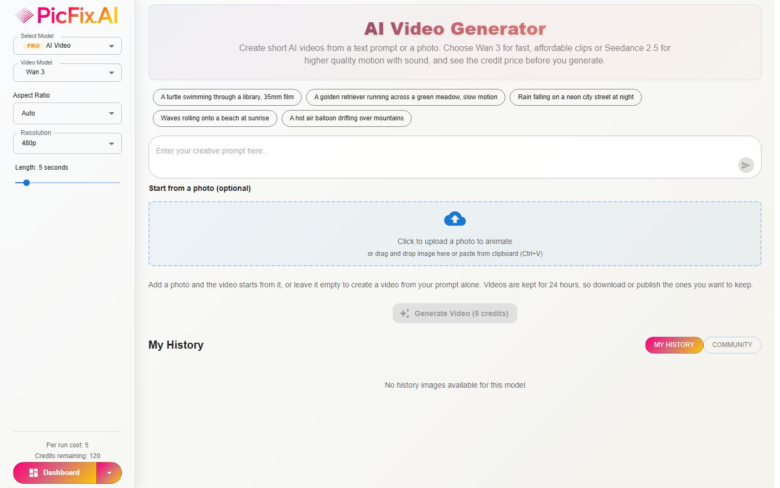This screenshot has width=780, height=488.
Task: Click the photo upload drop zone
Action: (455, 234)
